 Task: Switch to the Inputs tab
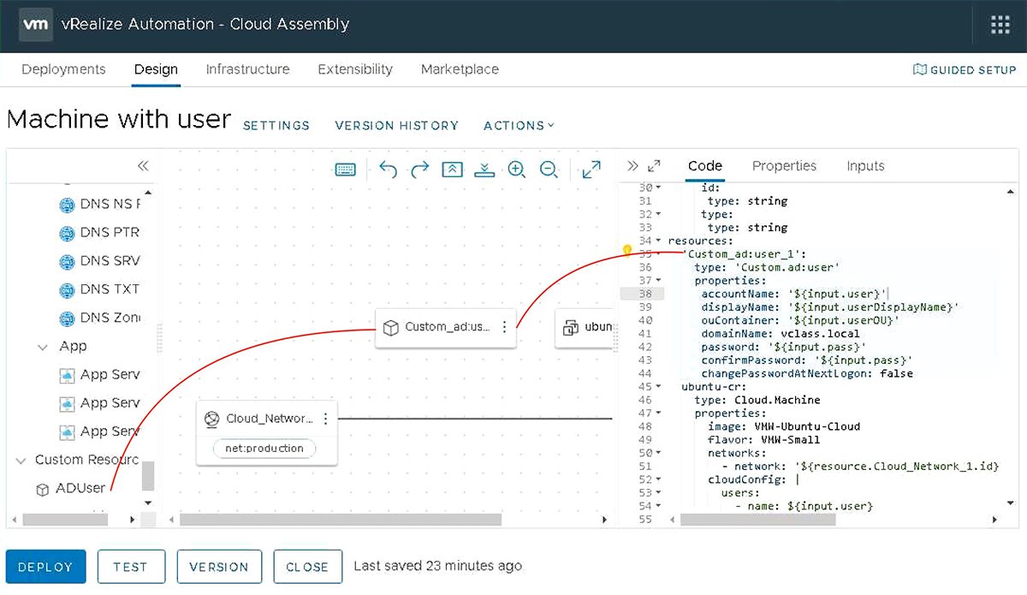point(864,165)
